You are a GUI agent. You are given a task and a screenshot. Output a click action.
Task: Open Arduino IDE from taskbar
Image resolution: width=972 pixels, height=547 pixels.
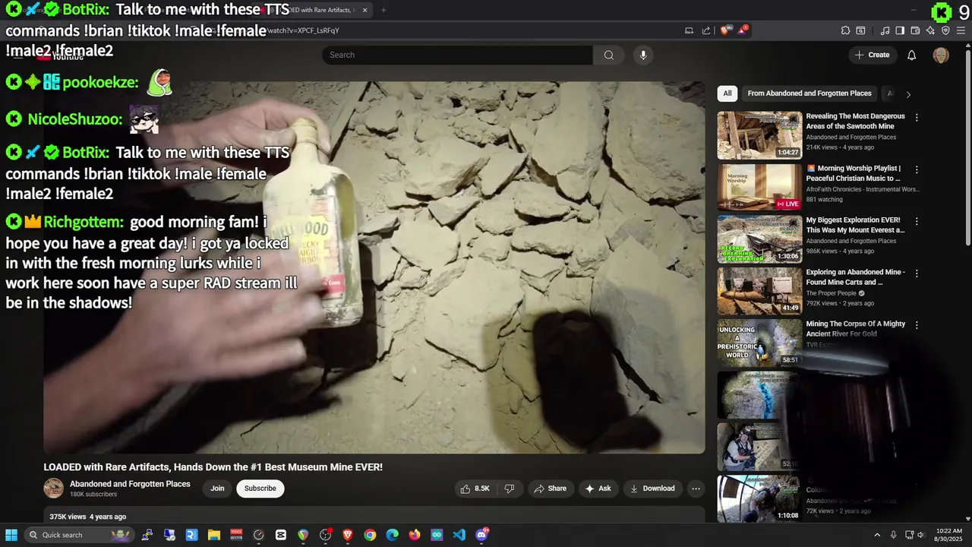point(437,535)
